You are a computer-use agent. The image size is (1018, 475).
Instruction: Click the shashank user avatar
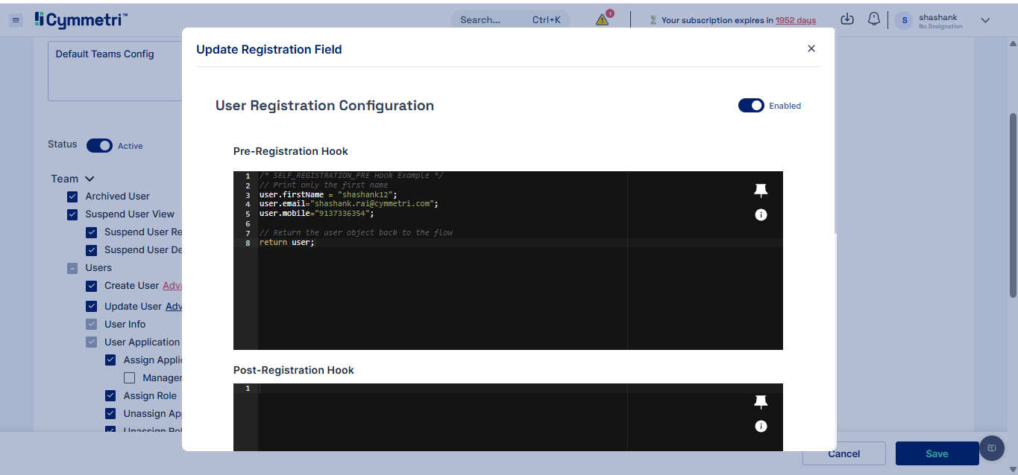coord(905,21)
